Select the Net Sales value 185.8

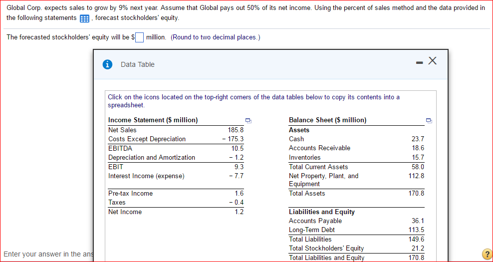[x=236, y=130]
